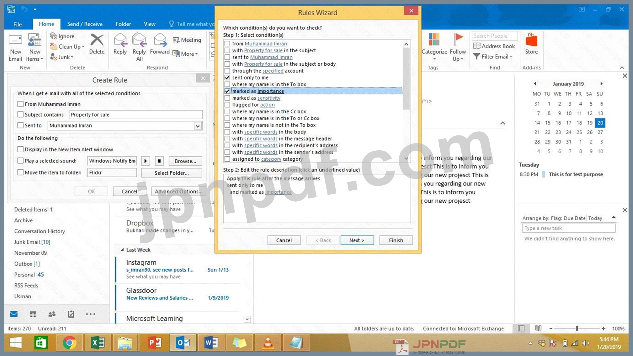Switch to Calendar view in navigation bar

point(33,314)
